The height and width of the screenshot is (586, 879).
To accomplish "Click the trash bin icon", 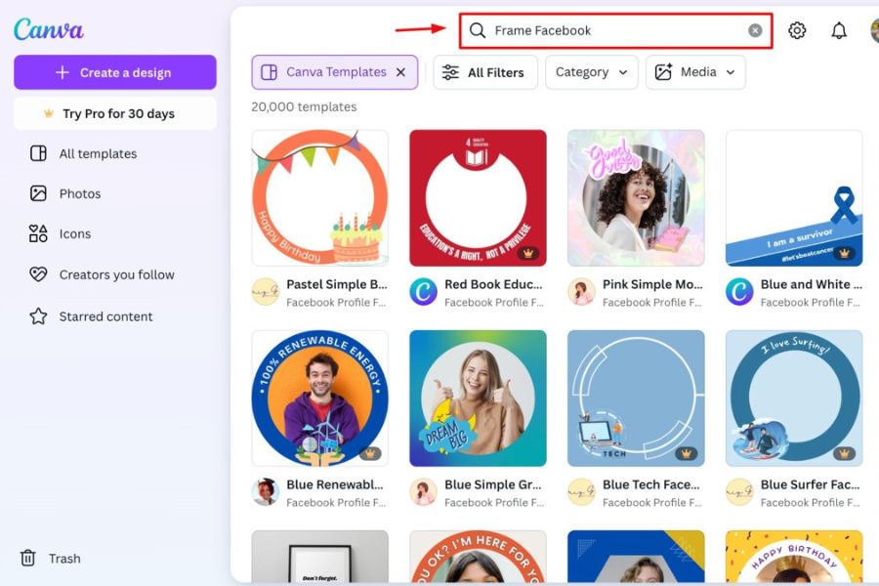I will point(28,558).
